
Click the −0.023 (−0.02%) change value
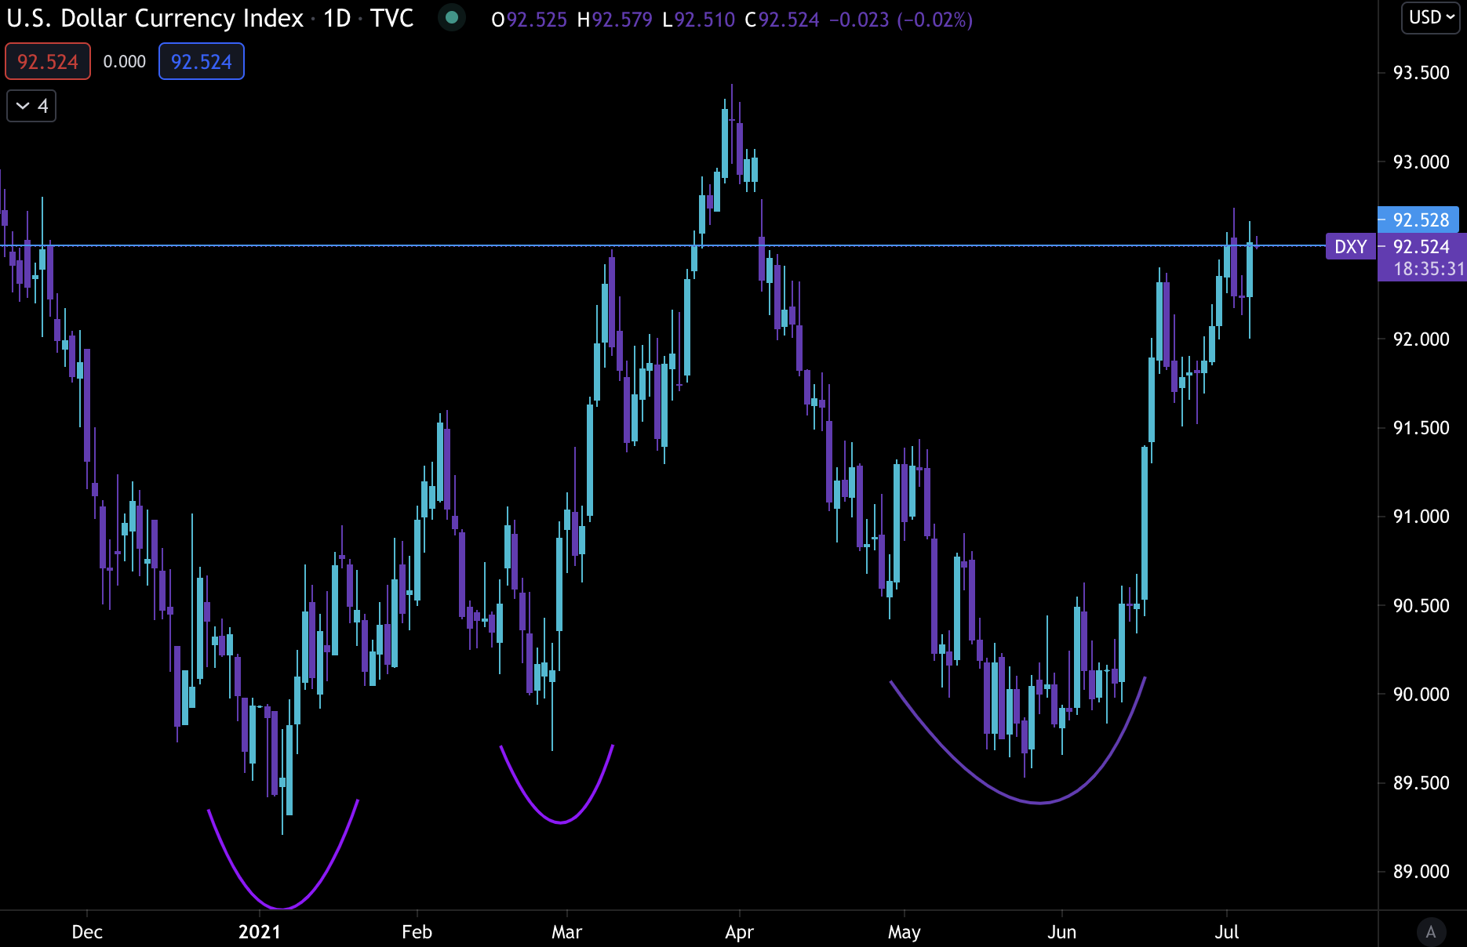point(901,20)
